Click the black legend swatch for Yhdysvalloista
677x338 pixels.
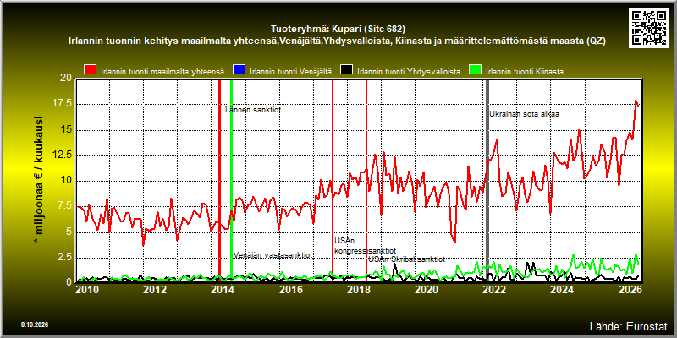tap(346, 70)
